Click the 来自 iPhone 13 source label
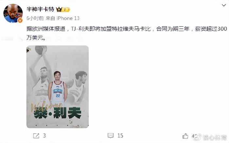This screenshot has height=143, width=229. (62, 18)
